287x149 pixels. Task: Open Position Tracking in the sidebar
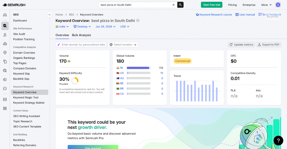tap(24, 39)
